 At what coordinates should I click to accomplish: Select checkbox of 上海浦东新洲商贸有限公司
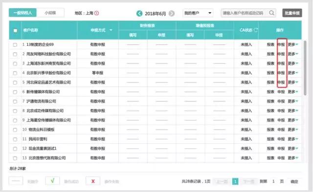pyautogui.click(x=15, y=64)
